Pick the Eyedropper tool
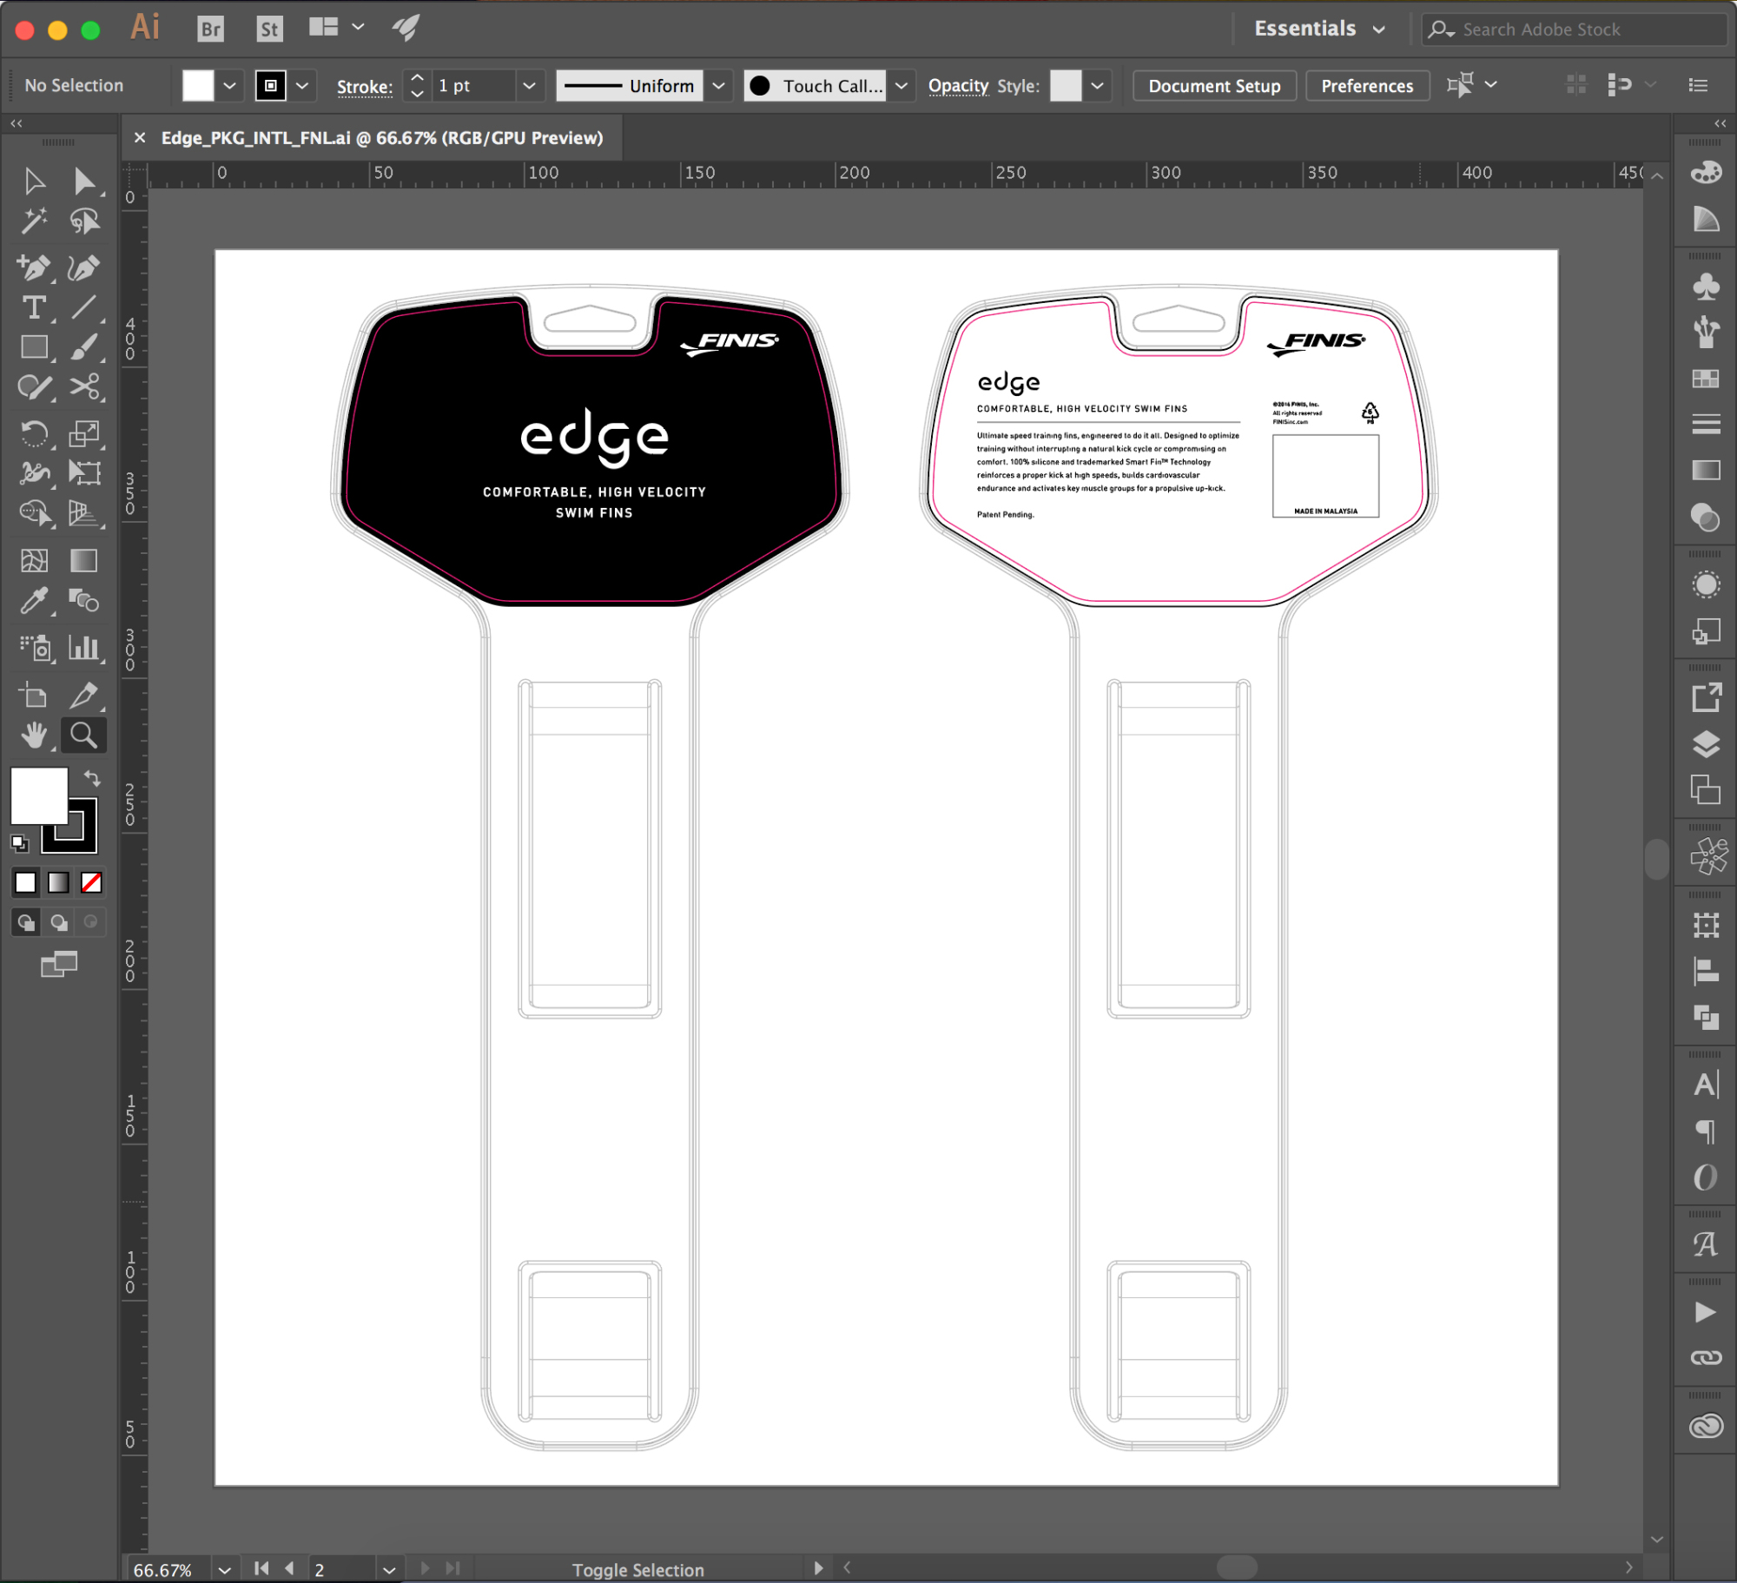 pos(34,600)
